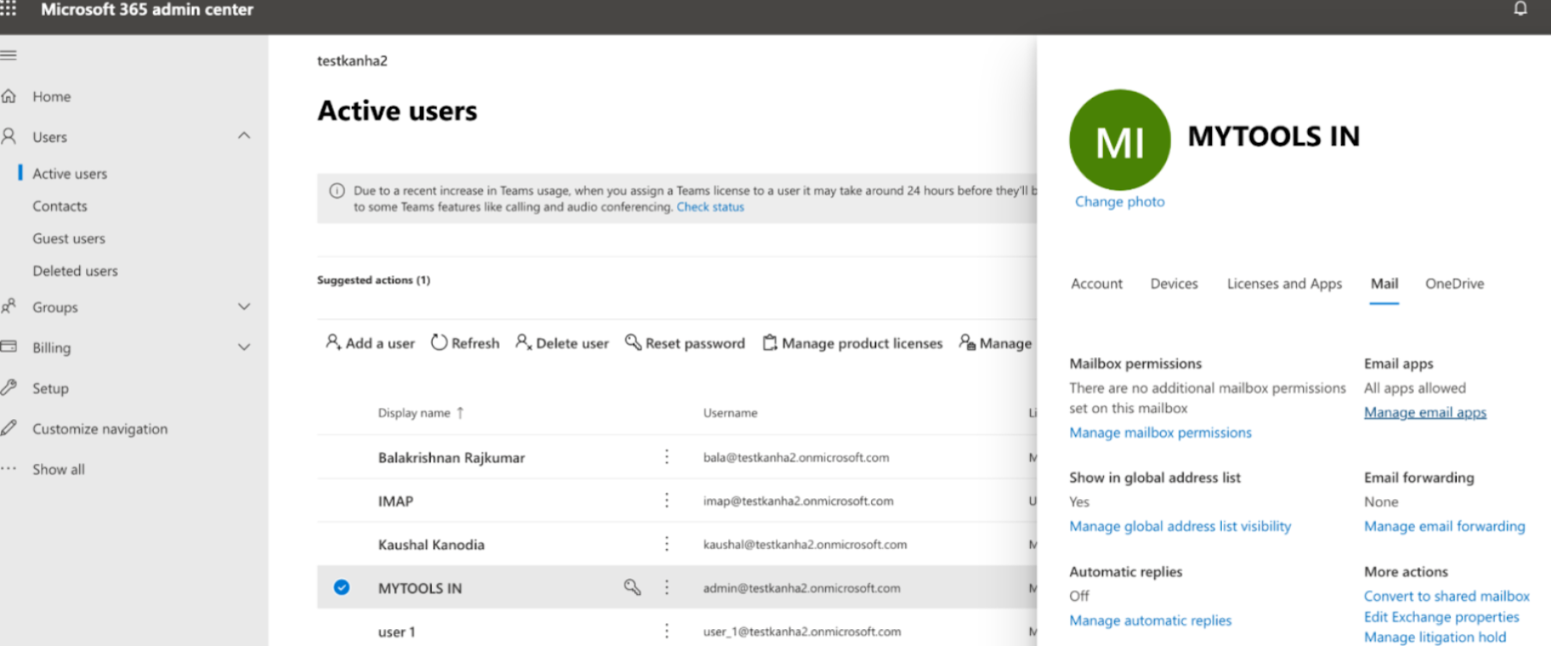Click Convert to shared mailbox link

[1446, 596]
